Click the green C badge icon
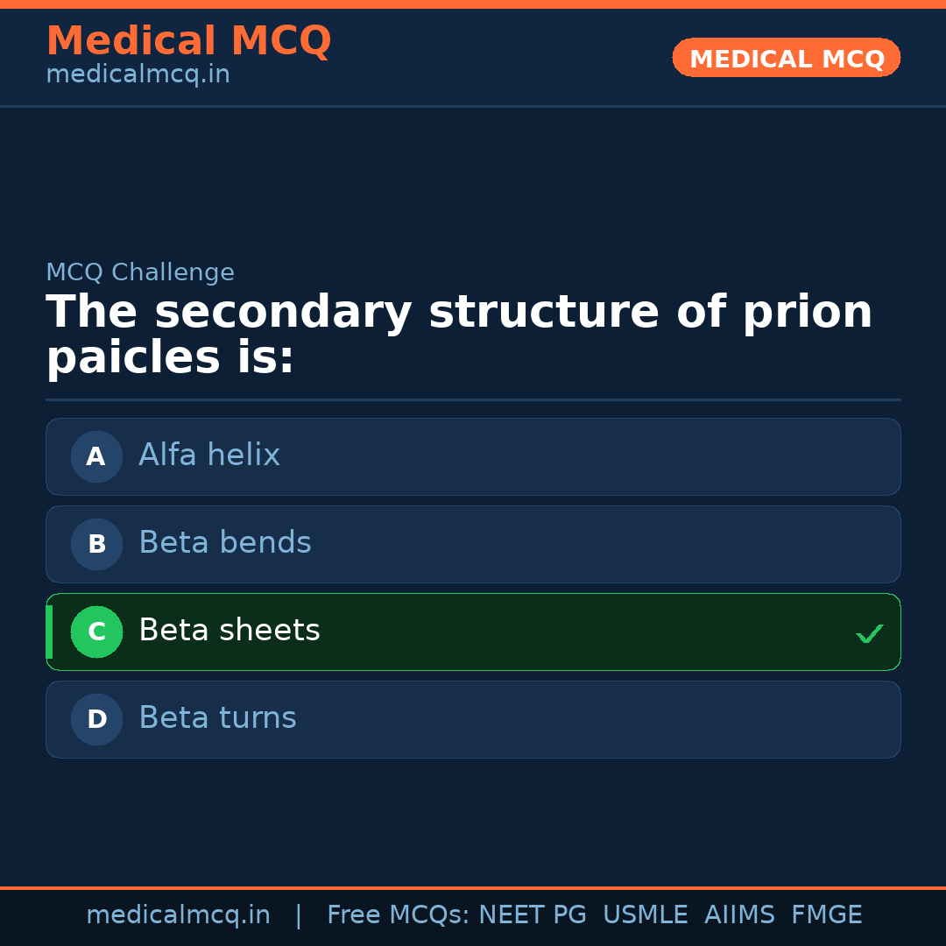946x946 pixels. [96, 632]
